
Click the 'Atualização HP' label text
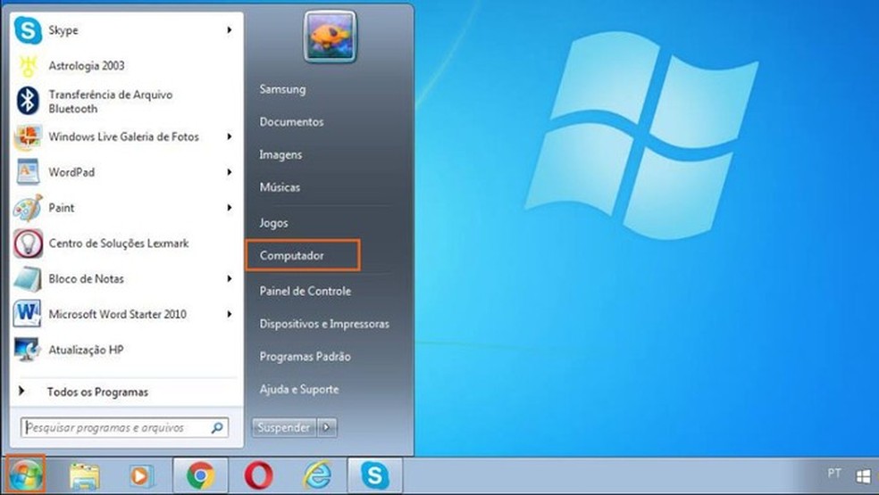pyautogui.click(x=86, y=350)
